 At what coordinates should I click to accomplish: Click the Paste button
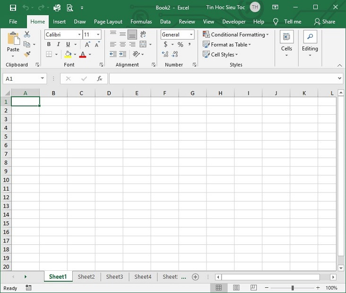pyautogui.click(x=13, y=42)
